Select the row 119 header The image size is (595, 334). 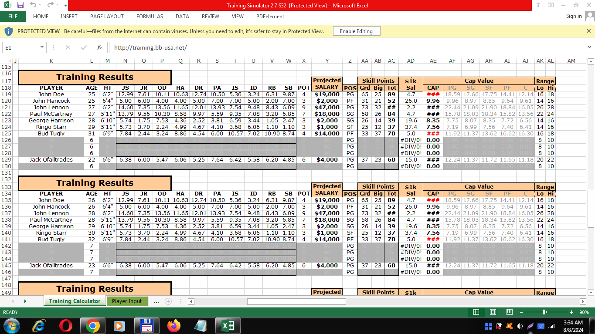[x=6, y=94]
